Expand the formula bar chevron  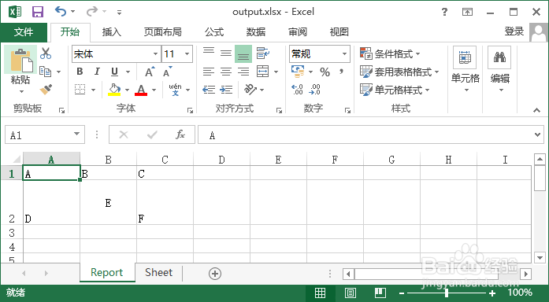point(538,134)
